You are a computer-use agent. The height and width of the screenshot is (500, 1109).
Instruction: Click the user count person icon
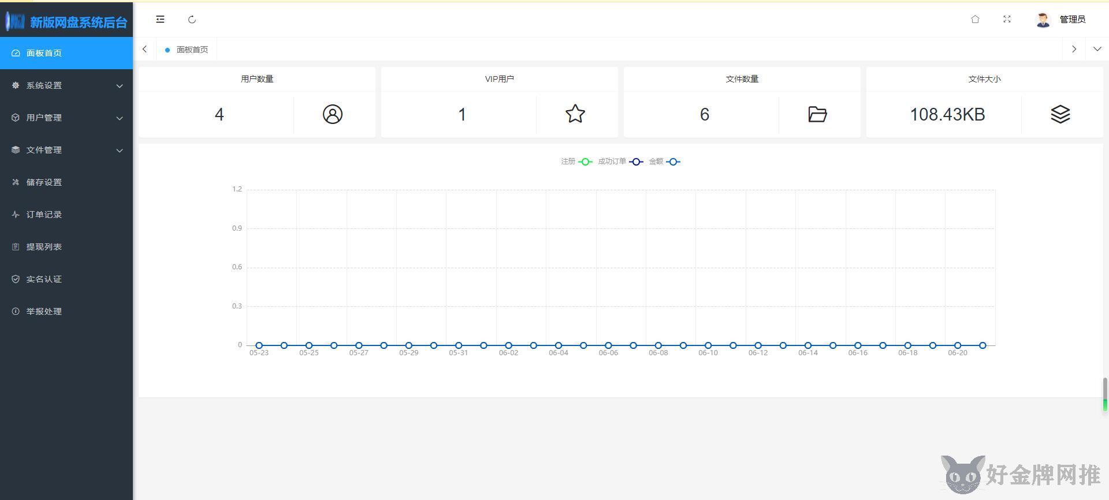tap(333, 114)
